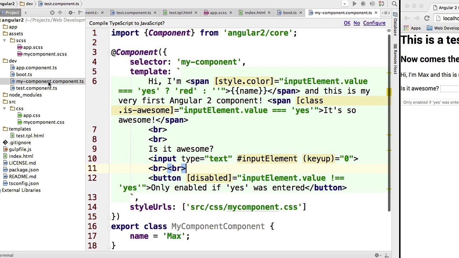This screenshot has width=459, height=258.
Task: Click the settings gear in bottom status area
Action: click(x=377, y=255)
